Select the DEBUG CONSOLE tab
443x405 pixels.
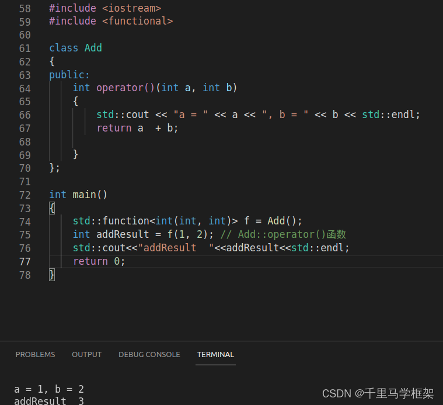tap(149, 354)
